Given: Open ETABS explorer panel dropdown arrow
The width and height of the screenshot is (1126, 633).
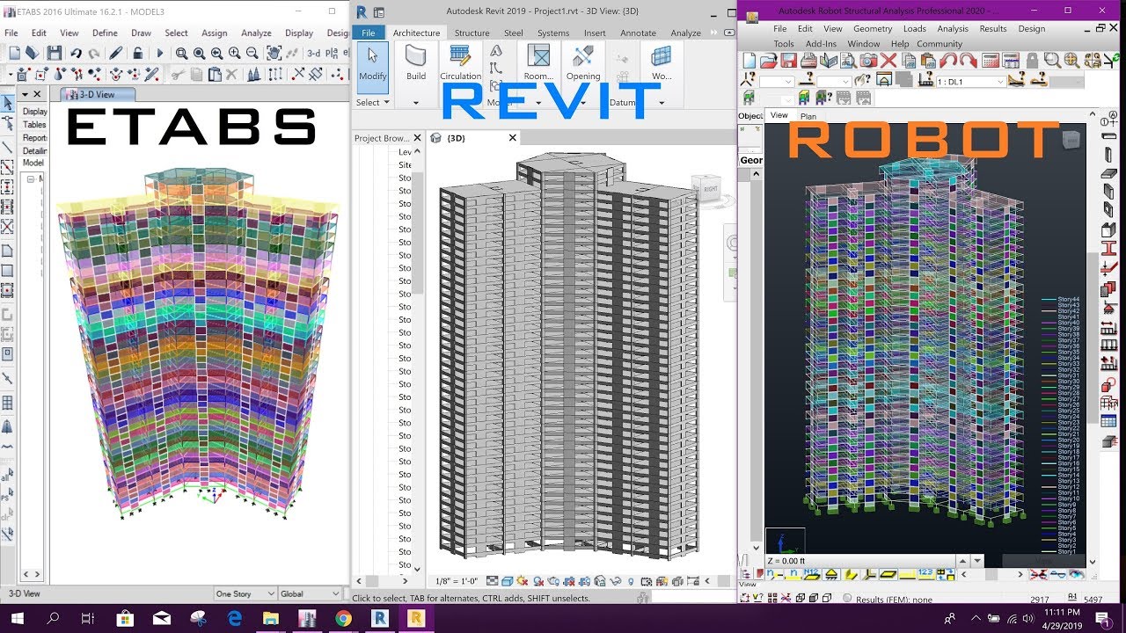Looking at the screenshot, I should (x=24, y=94).
